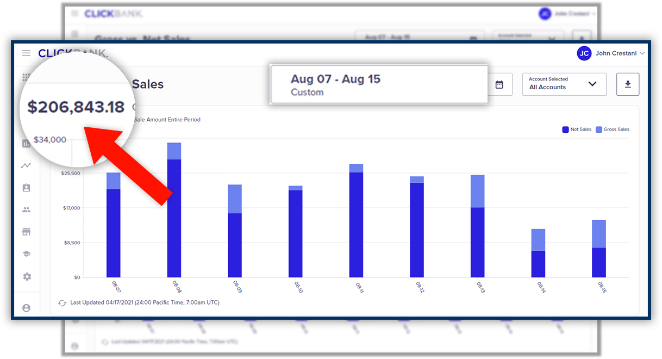Screen dimensions: 662x359
Task: Click the bar chart reporting sidebar icon
Action: click(x=26, y=144)
